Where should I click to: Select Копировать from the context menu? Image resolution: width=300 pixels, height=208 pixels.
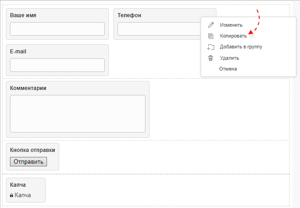[233, 36]
